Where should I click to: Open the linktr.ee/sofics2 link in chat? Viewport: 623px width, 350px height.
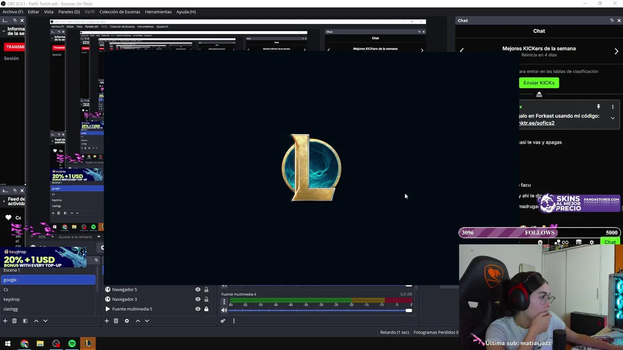537,123
